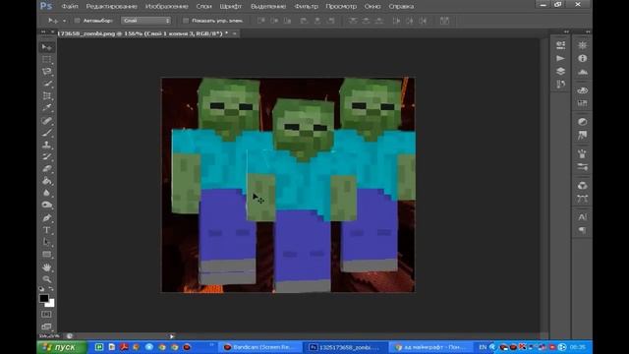Open the Окно menu

pyautogui.click(x=372, y=7)
